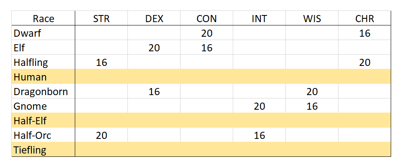The width and height of the screenshot is (402, 166).
Task: Select Dwarf's CON value of 20
Action: pos(206,33)
